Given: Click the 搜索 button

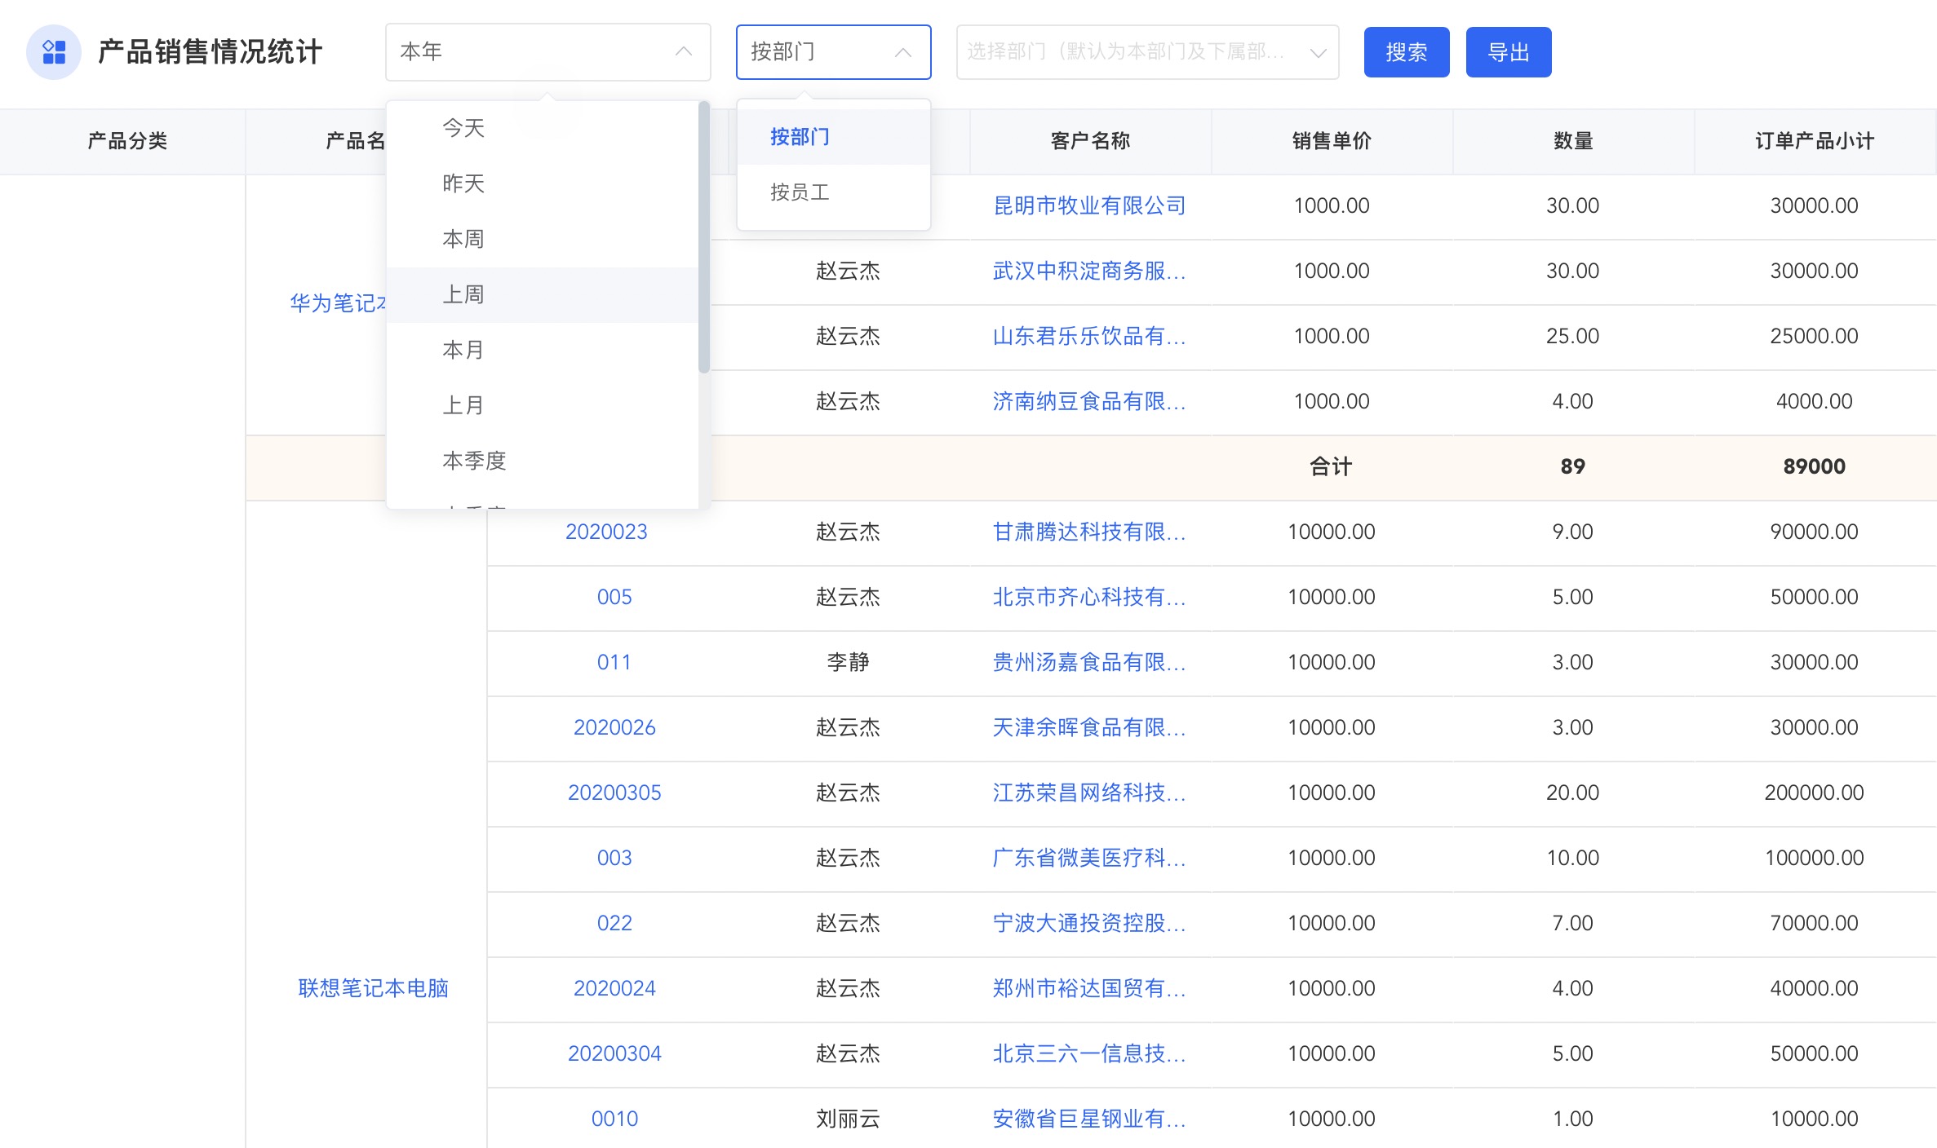Looking at the screenshot, I should point(1406,53).
